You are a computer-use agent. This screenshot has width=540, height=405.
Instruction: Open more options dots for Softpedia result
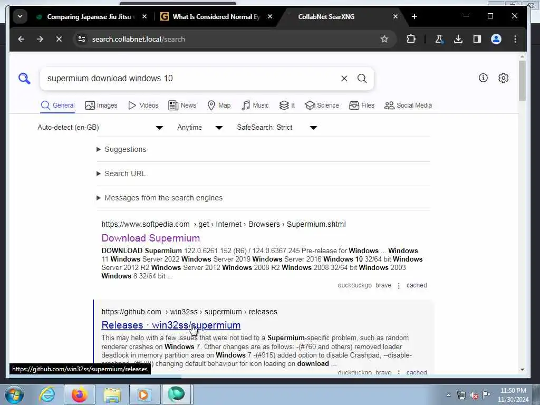(399, 285)
